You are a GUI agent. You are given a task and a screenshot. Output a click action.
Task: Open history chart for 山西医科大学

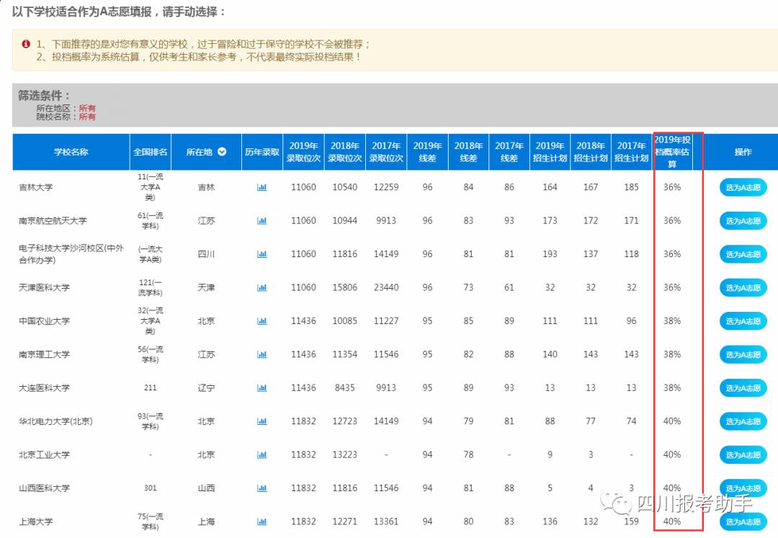click(x=262, y=488)
